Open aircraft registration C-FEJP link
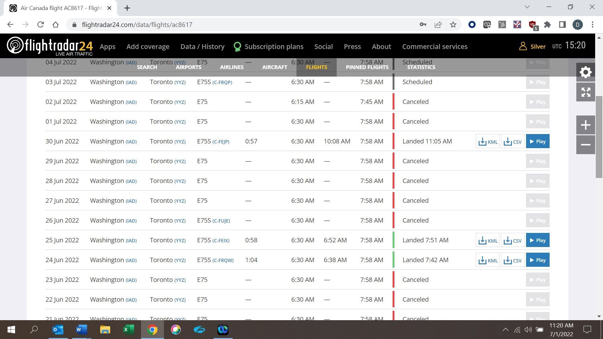This screenshot has width=603, height=339. coord(221,142)
